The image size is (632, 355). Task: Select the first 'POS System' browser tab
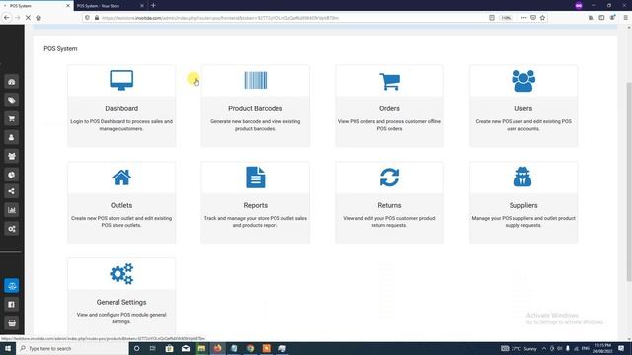(x=37, y=6)
